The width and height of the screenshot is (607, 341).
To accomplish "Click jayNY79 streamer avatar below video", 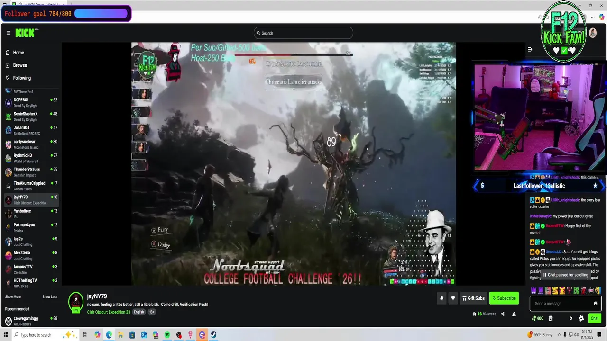I will click(x=76, y=302).
